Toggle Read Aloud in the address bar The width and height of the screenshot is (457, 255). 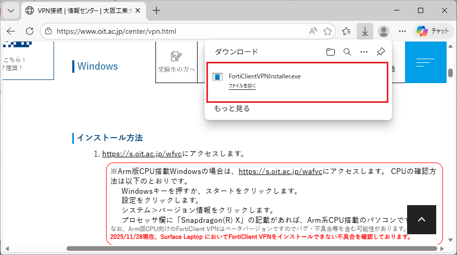click(x=313, y=31)
